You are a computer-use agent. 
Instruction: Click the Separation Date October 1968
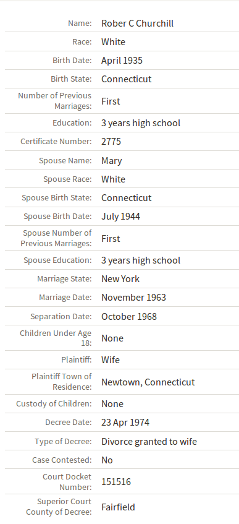(129, 317)
